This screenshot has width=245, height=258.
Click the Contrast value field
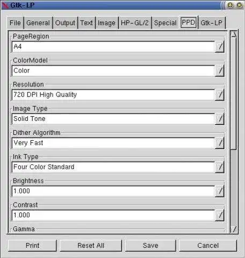click(113, 215)
